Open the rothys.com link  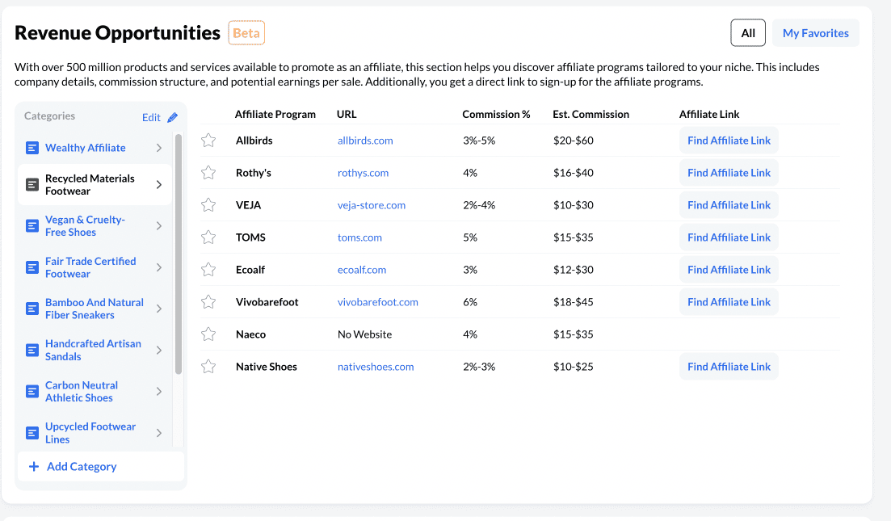pyautogui.click(x=364, y=173)
